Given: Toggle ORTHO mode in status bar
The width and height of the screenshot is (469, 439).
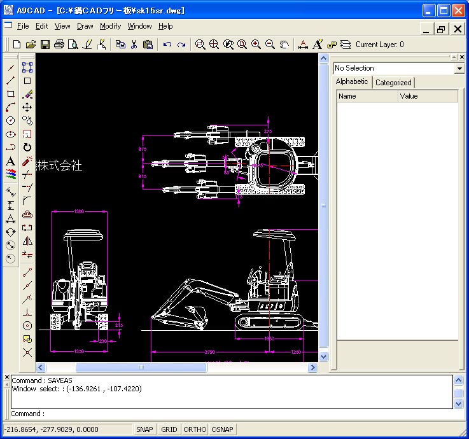Looking at the screenshot, I should click(195, 429).
